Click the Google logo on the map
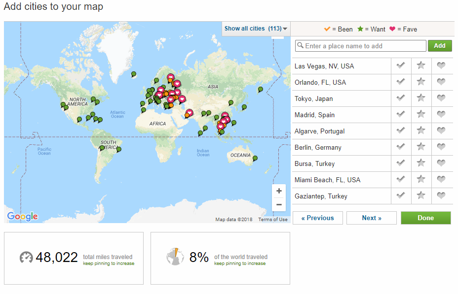Screen dimensions: 458x294 23,216
